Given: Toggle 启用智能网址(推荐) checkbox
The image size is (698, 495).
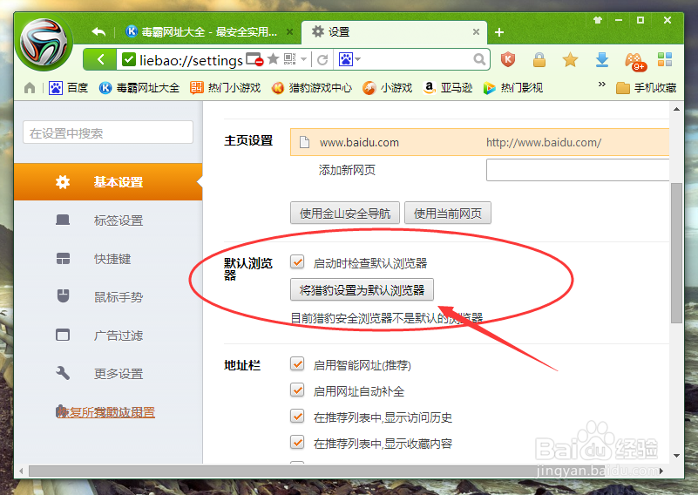Looking at the screenshot, I should pyautogui.click(x=297, y=364).
